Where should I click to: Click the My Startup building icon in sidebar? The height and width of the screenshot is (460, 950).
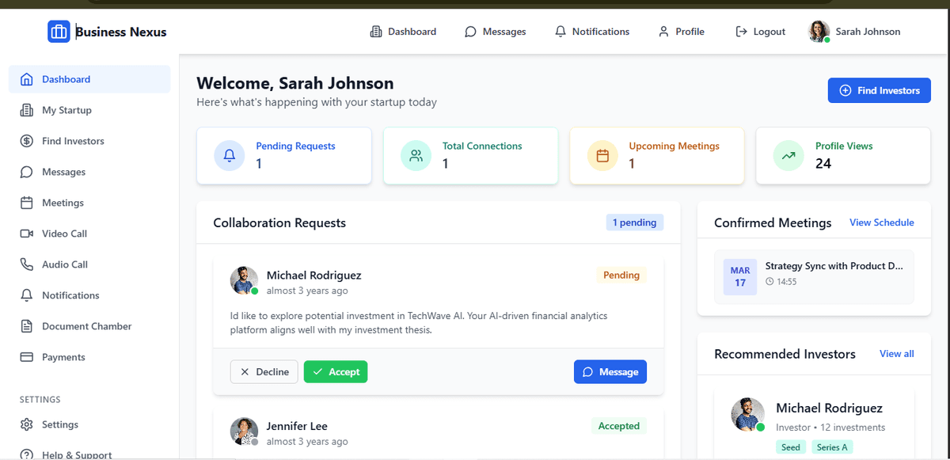pos(27,110)
